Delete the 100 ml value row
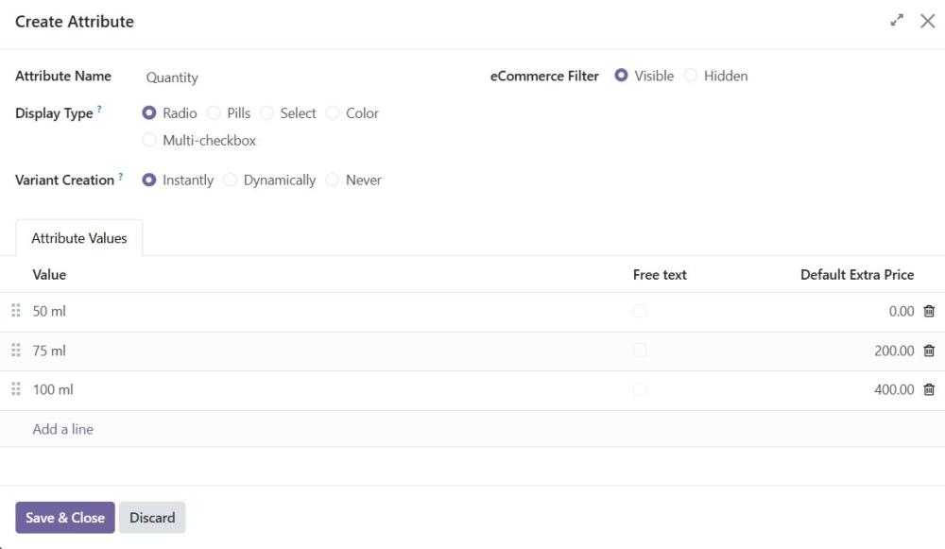 928,388
